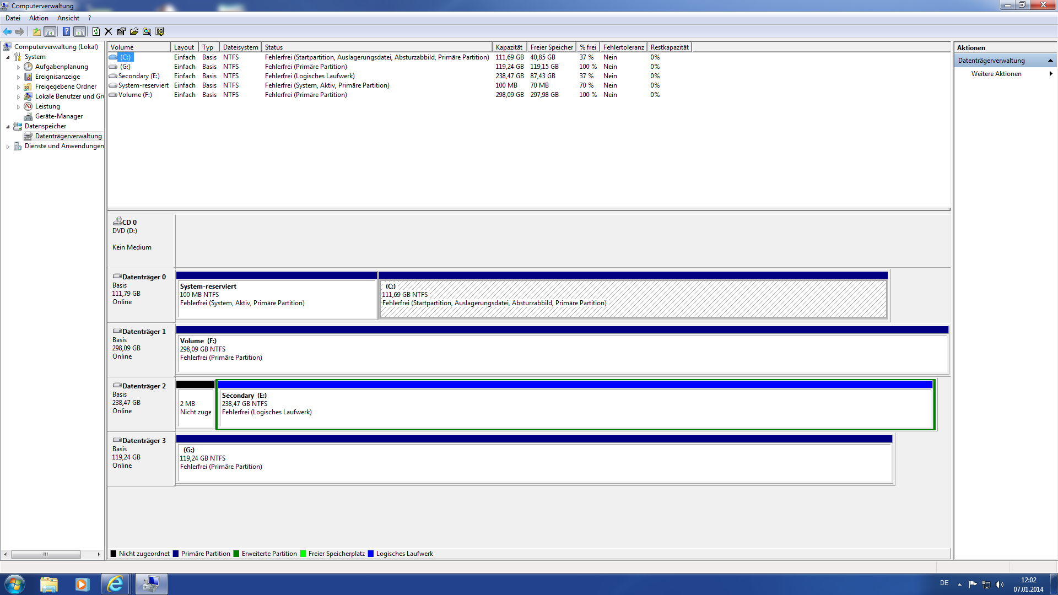Viewport: 1058px width, 595px height.
Task: Toggle the action pane toolbar button
Action: coord(80,31)
